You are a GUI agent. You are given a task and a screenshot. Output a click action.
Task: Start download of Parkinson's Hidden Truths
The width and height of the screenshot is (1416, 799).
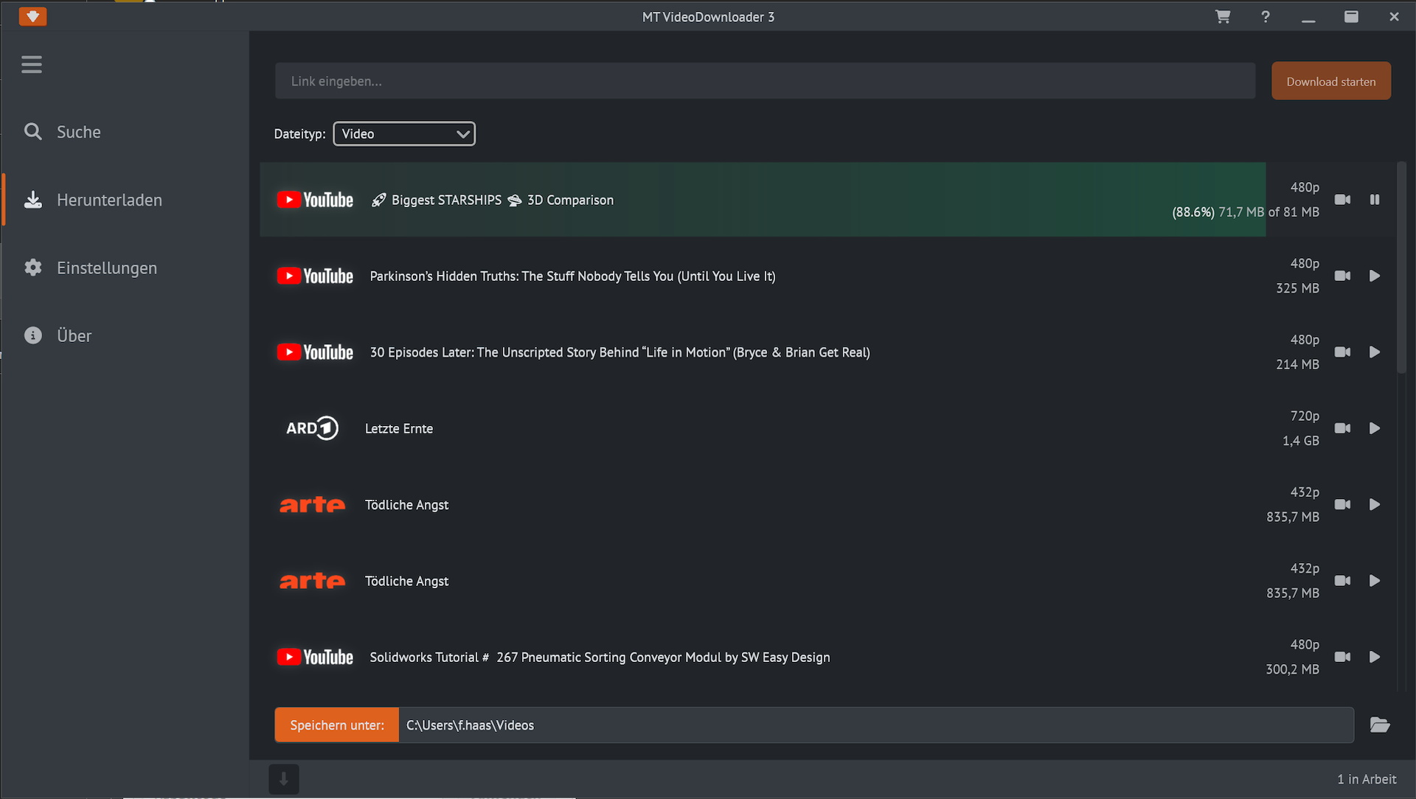tap(1375, 276)
